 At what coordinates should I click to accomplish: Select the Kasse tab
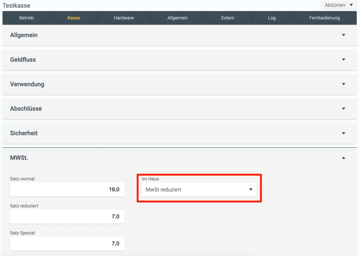[x=74, y=18]
